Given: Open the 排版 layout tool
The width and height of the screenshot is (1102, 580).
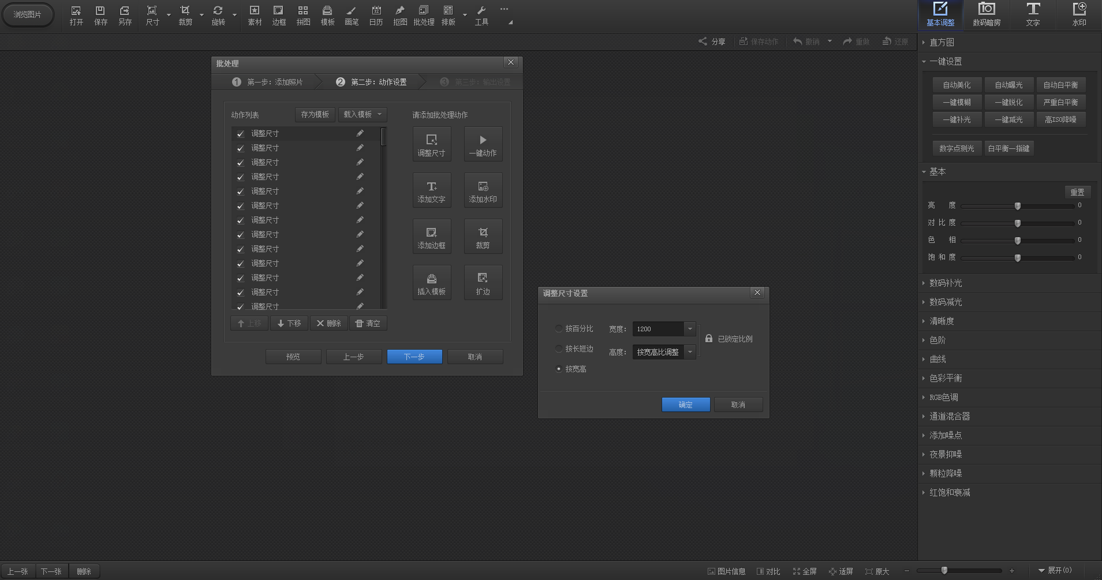Looking at the screenshot, I should coord(448,16).
